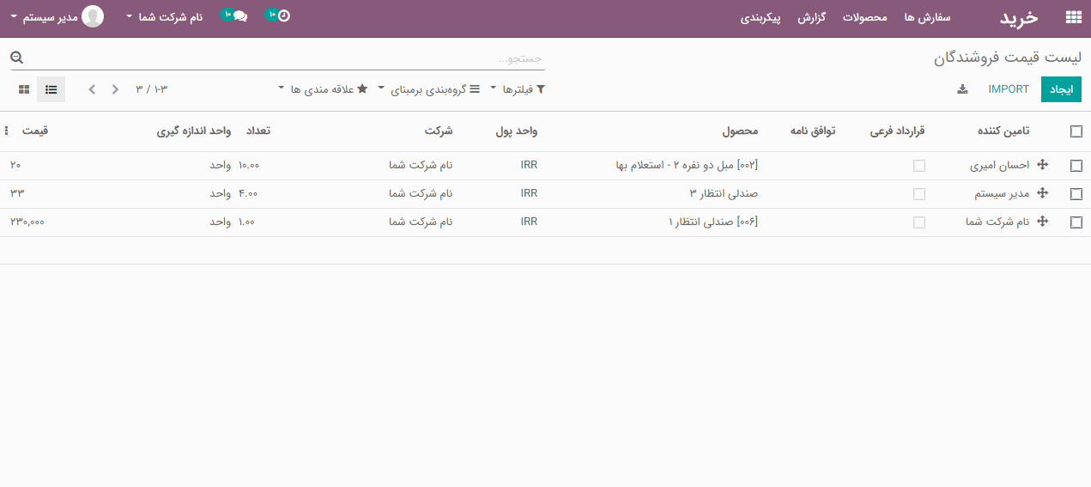Image resolution: width=1091 pixels, height=487 pixels.
Task: Open the apps grid menu icon
Action: (x=1073, y=17)
